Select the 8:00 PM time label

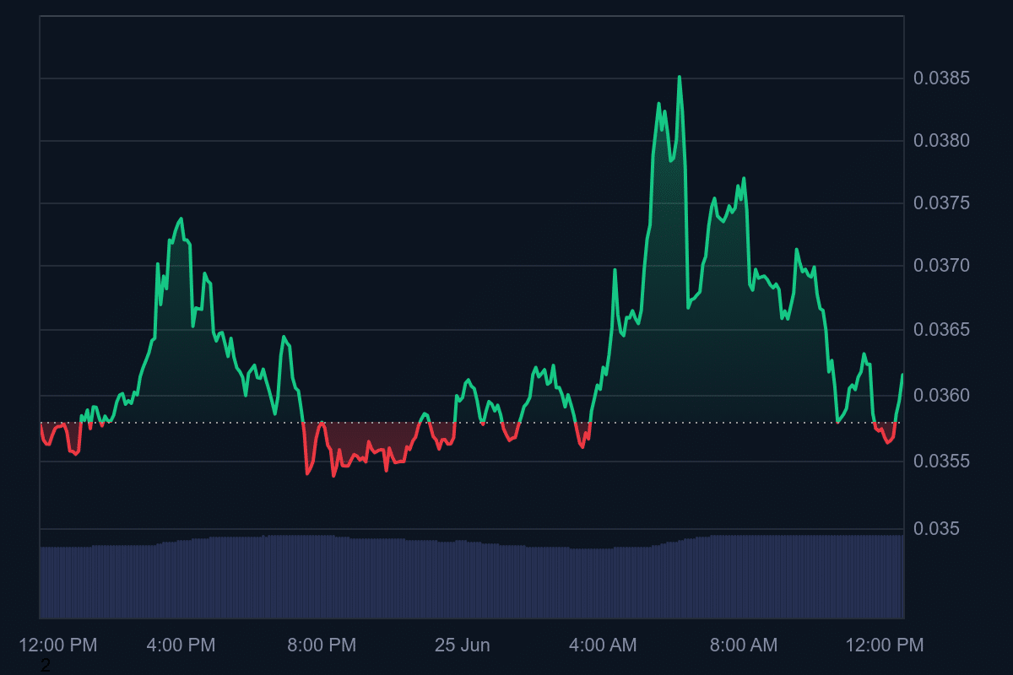[x=322, y=645]
